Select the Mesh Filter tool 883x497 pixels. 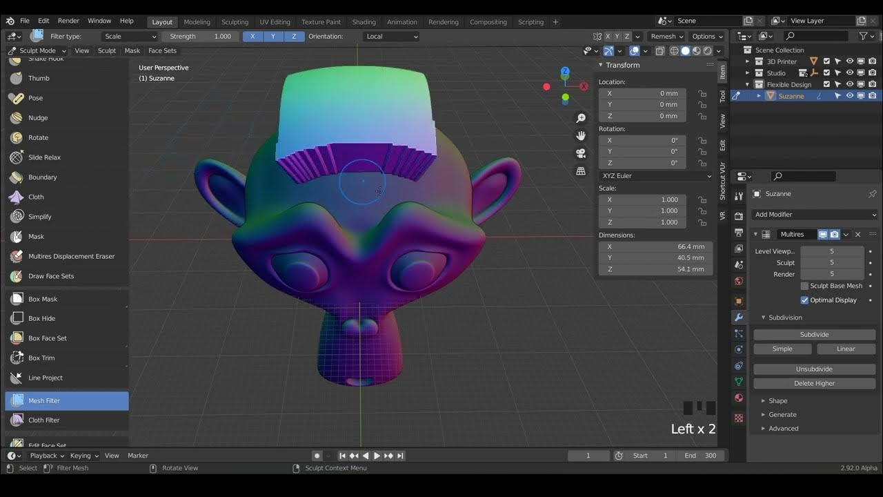click(x=67, y=400)
